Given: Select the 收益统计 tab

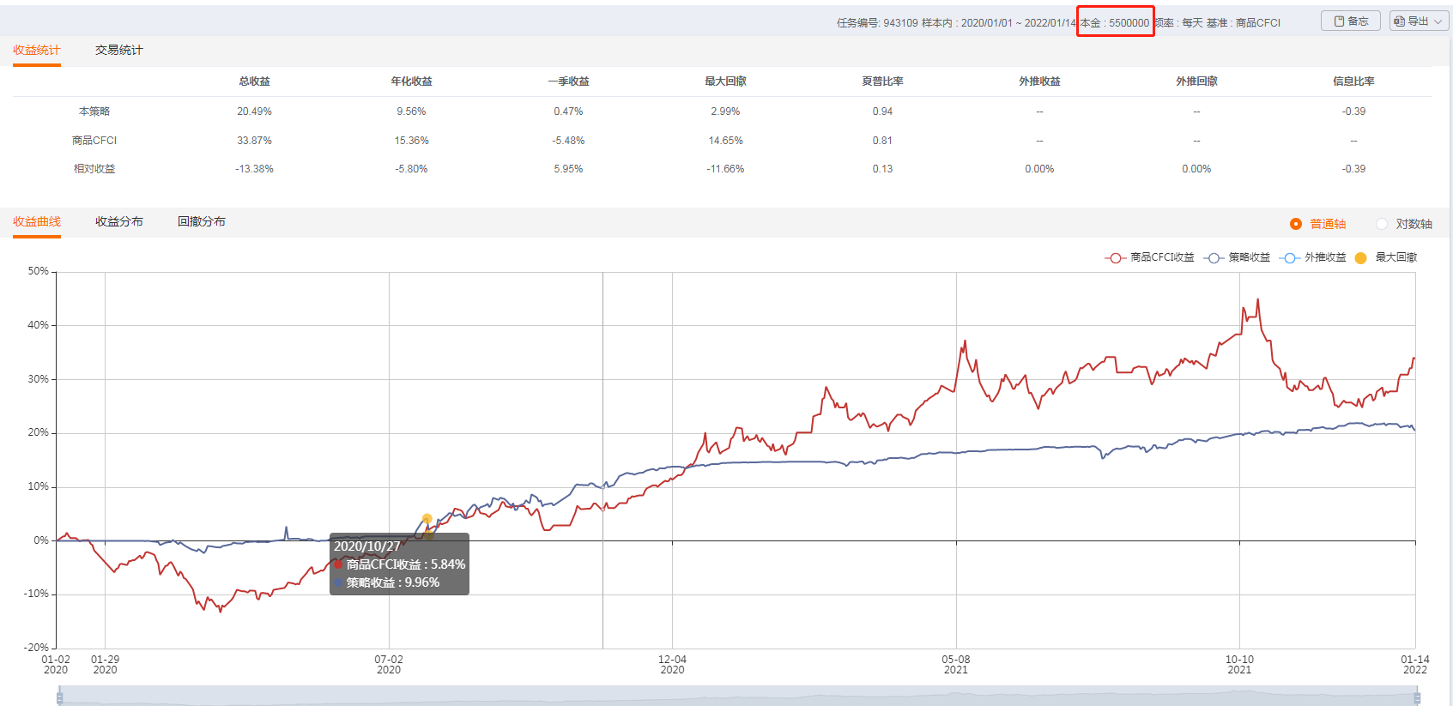Looking at the screenshot, I should point(37,51).
